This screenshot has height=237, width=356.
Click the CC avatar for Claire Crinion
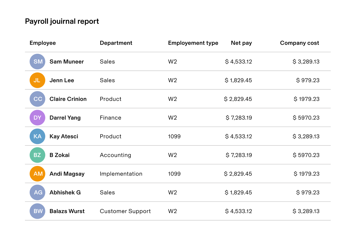pyautogui.click(x=37, y=99)
